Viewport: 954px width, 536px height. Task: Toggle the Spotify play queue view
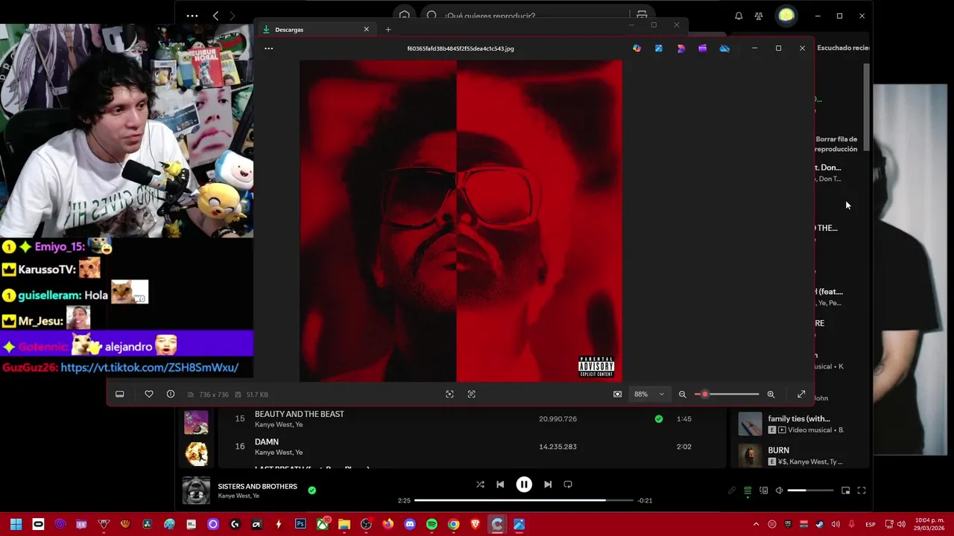click(748, 491)
